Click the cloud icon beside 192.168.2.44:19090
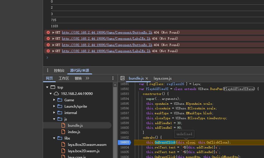Screen dimensions: 264x158 (x=56, y=93)
